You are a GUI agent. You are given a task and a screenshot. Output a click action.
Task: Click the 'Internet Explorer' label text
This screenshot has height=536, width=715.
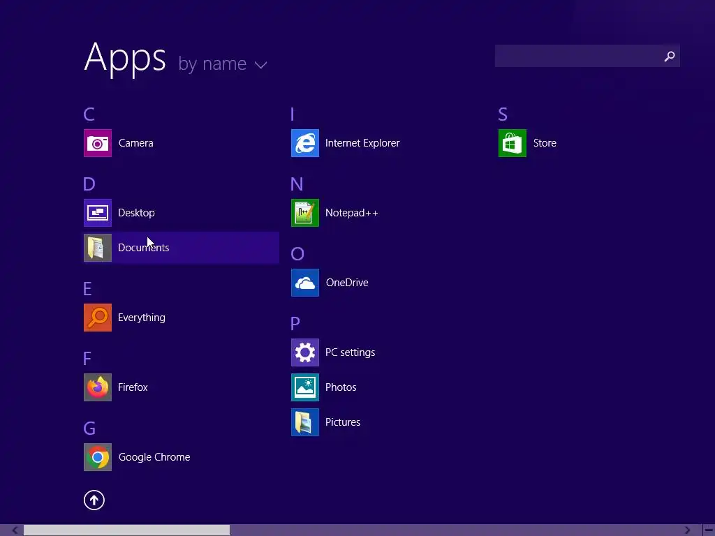(x=362, y=143)
